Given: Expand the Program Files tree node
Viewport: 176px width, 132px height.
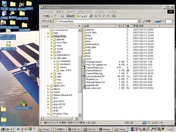Looking at the screenshot, I should click(48, 114).
